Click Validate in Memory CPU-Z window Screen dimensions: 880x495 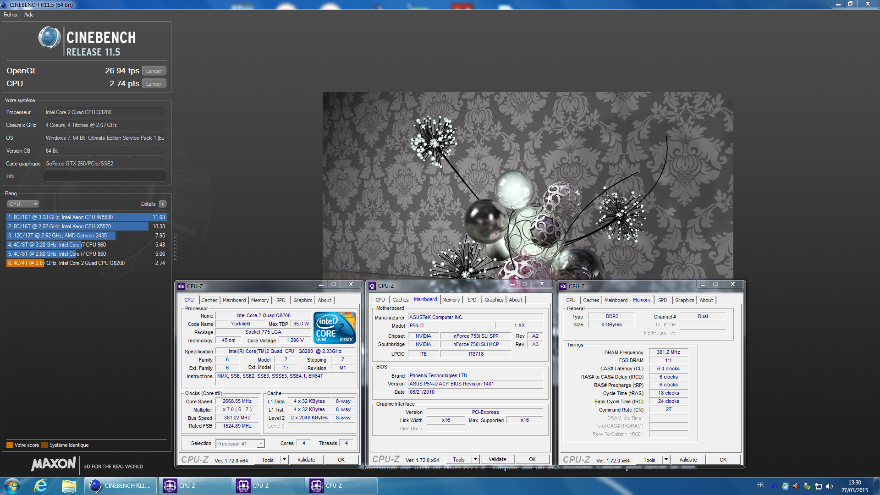688,460
